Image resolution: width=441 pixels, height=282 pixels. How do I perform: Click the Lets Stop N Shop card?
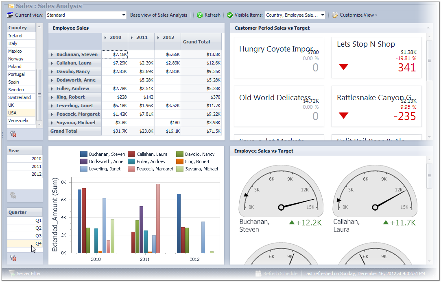pyautogui.click(x=376, y=58)
